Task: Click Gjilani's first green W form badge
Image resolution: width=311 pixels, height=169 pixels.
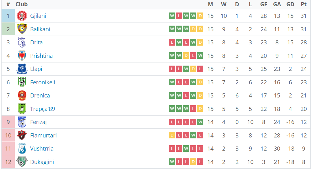Action: coord(172,16)
